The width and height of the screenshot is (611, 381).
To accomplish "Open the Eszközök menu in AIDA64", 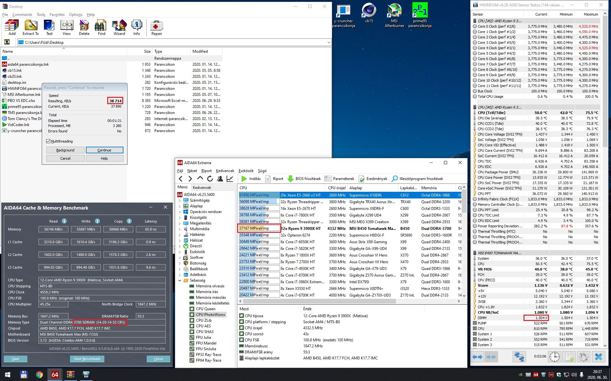I will coord(246,171).
